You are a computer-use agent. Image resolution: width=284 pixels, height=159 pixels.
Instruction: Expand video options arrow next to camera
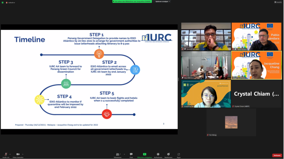click(23, 154)
